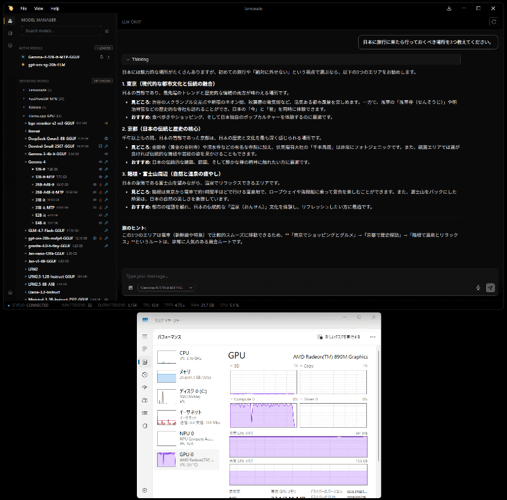Click the download icon in Lemonade title bar
Image resolution: width=507 pixels, height=500 pixels.
tap(449, 8)
